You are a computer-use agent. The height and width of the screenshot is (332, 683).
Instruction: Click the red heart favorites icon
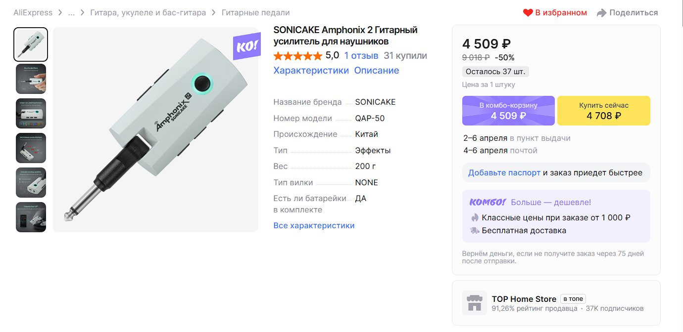(x=528, y=13)
